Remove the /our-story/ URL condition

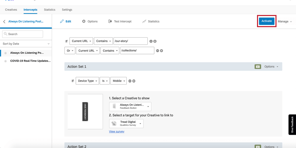coord(151,41)
